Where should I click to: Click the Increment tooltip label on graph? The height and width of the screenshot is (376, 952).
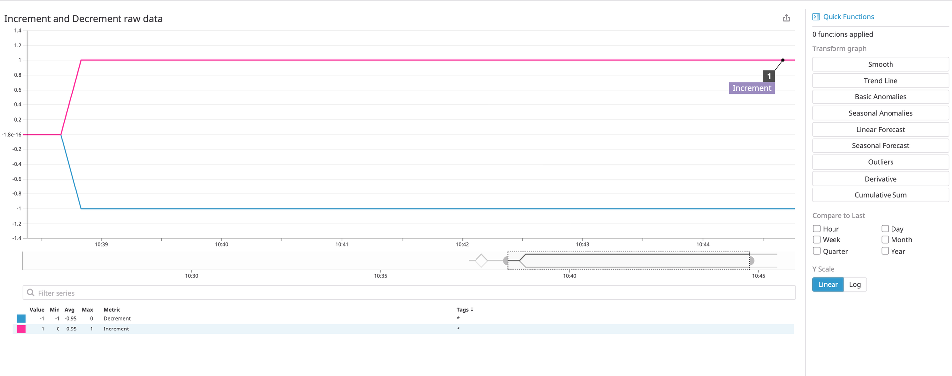tap(752, 88)
